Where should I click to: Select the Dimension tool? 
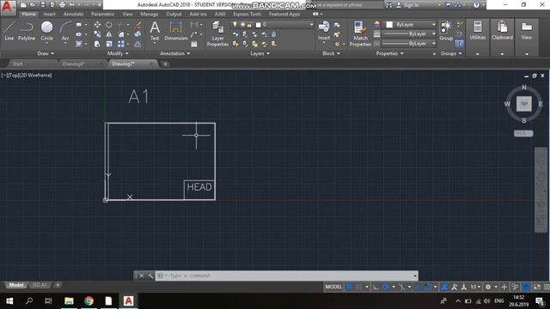[x=175, y=31]
